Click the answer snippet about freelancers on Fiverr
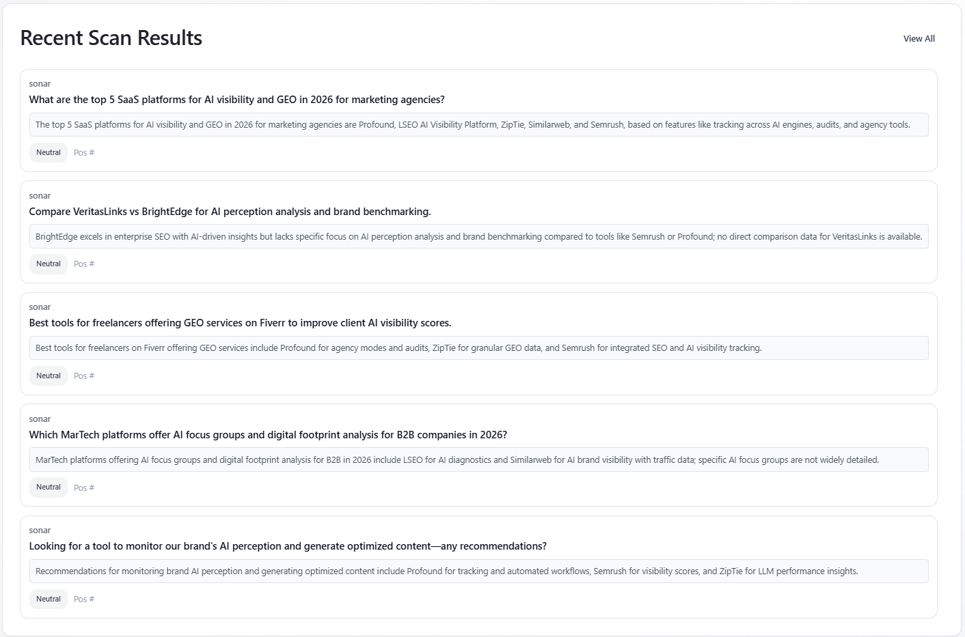Image resolution: width=965 pixels, height=637 pixels. coord(398,348)
